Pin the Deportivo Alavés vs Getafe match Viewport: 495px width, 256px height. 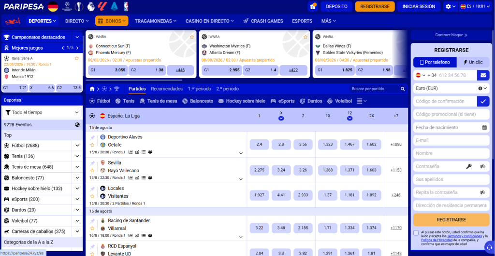(x=92, y=137)
